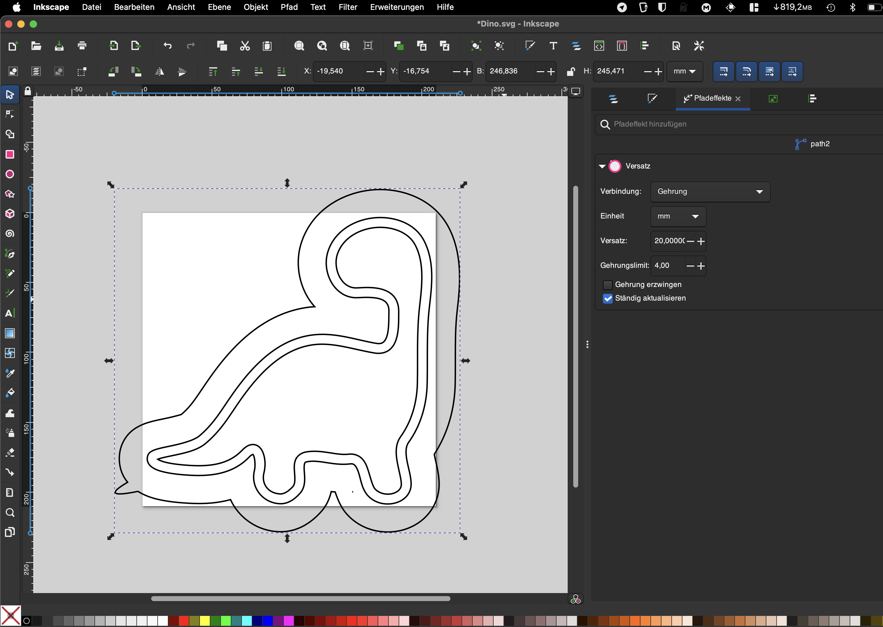Image resolution: width=883 pixels, height=627 pixels.
Task: Collapse the Versatz effect expander arrow
Action: click(x=602, y=166)
